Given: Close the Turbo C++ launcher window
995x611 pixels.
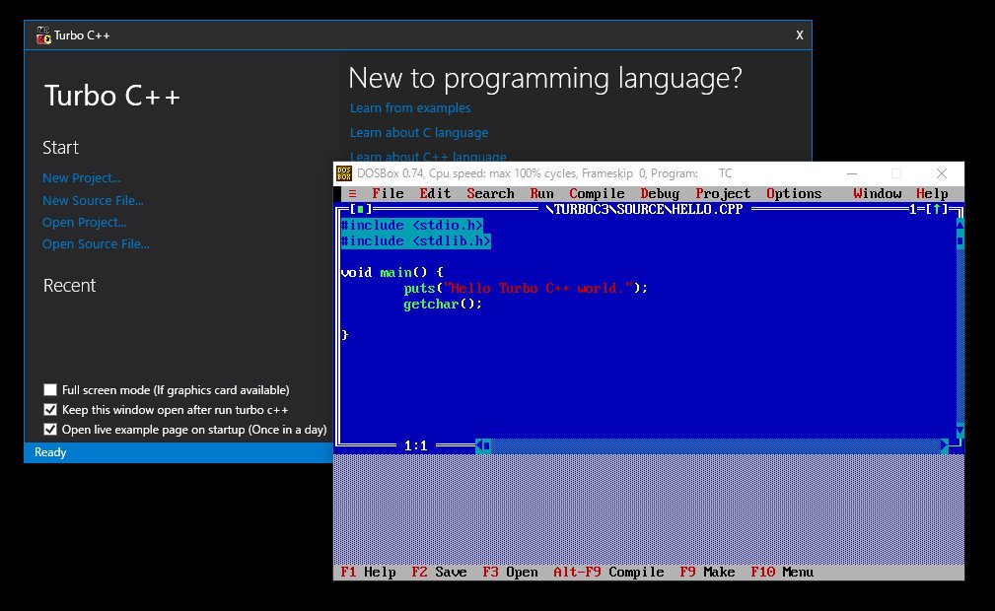Looking at the screenshot, I should pos(800,35).
